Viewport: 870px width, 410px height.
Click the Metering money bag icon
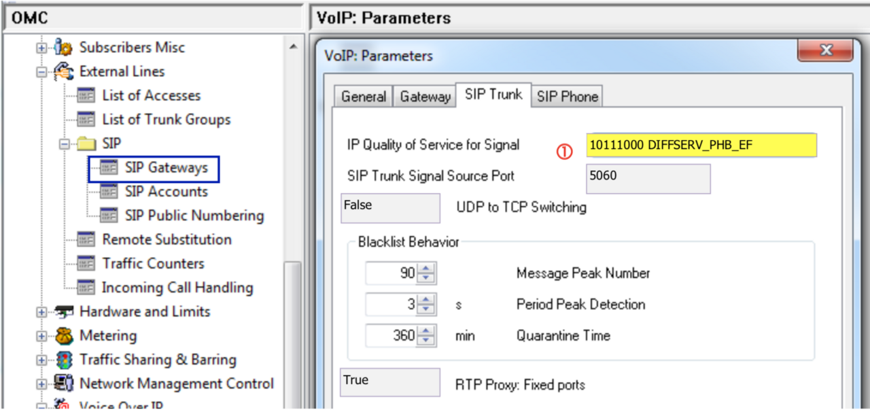coord(63,336)
